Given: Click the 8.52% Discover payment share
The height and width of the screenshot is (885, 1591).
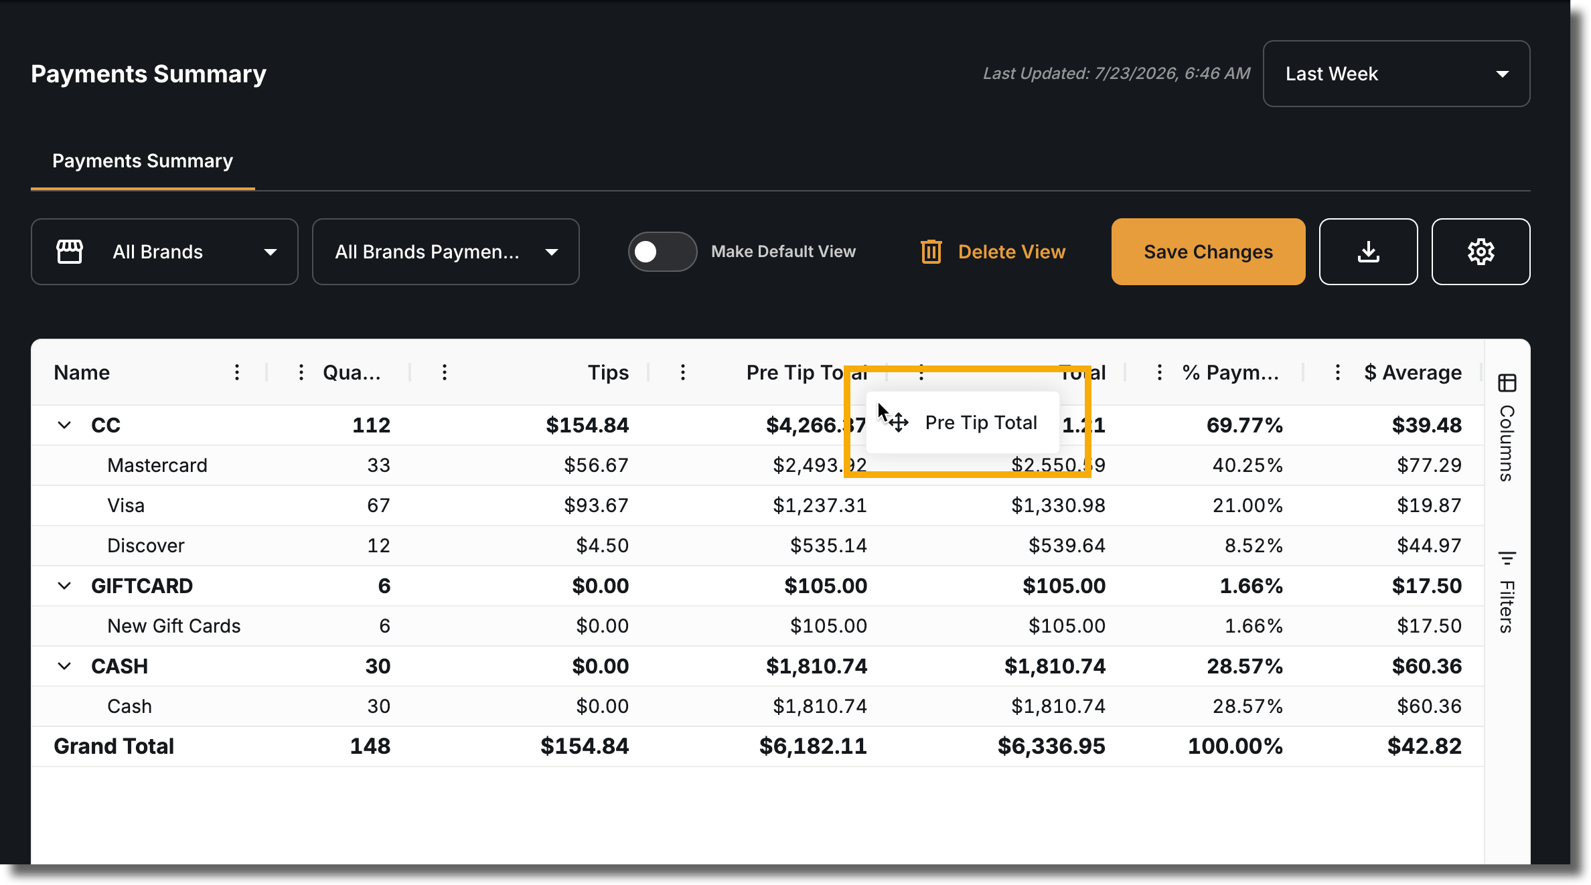Looking at the screenshot, I should tap(1254, 546).
